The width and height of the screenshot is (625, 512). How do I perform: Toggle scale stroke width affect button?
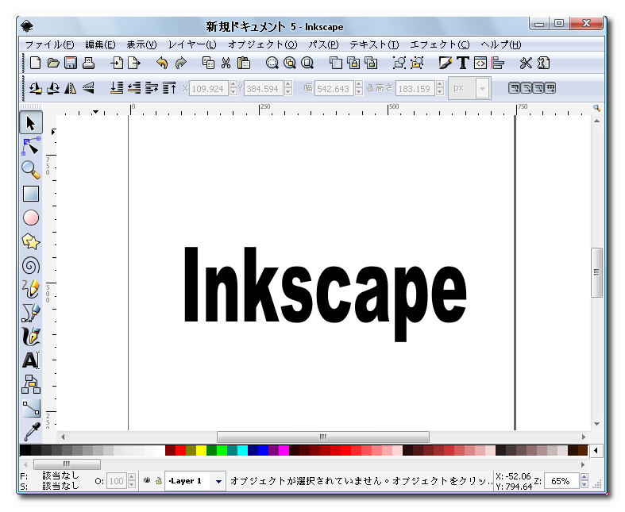[x=514, y=88]
